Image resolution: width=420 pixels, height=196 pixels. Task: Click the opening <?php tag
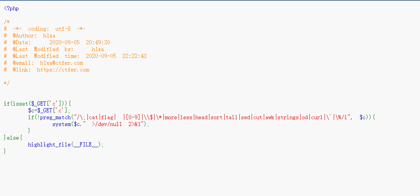[x=11, y=9]
